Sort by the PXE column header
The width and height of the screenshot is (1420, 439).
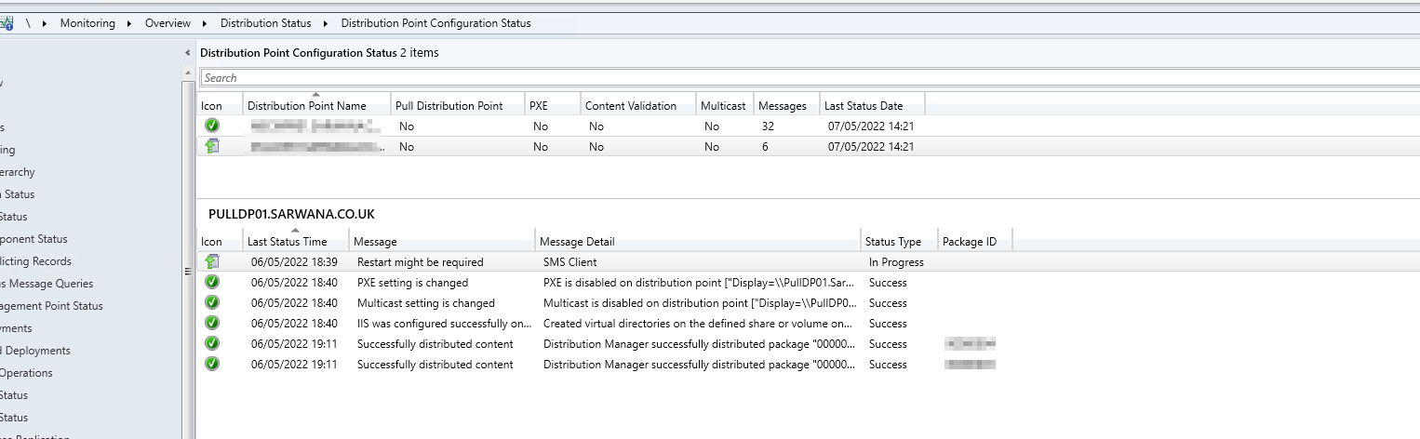point(552,105)
